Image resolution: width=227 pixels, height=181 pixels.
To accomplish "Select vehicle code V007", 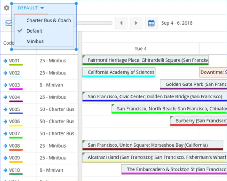I will (14, 133).
